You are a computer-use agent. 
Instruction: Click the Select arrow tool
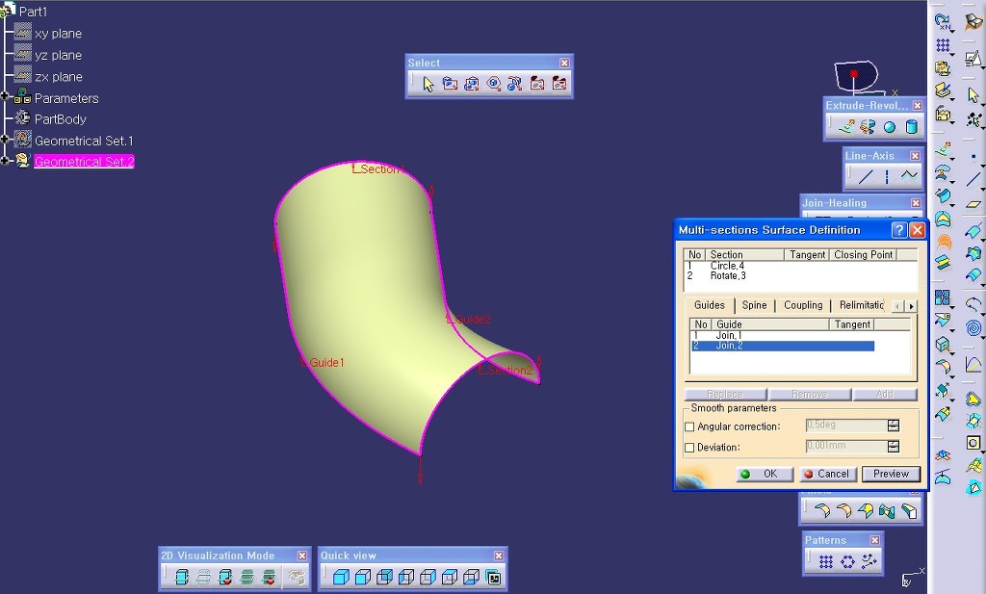pos(428,85)
